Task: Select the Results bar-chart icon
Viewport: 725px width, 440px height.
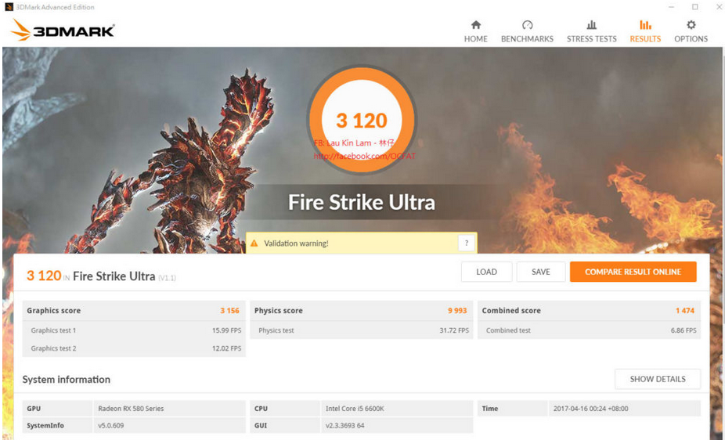Action: tap(645, 25)
